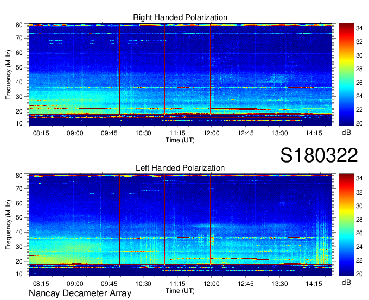This screenshot has width=369, height=300.
Task: Click the 12:45 tick label on lower plot
Action: coord(246,284)
